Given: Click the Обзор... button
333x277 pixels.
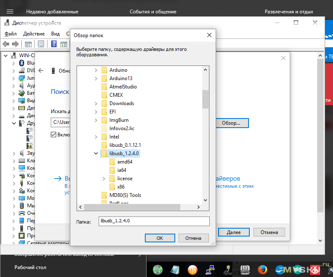Looking at the screenshot, I should pos(231,123).
